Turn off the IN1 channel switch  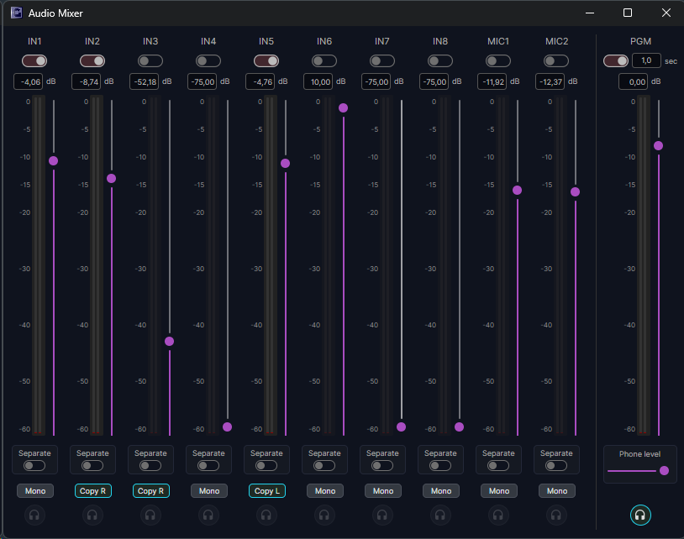click(34, 61)
